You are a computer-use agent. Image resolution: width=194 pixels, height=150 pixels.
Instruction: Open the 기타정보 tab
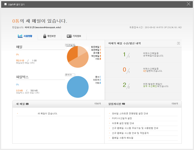tap(74, 36)
